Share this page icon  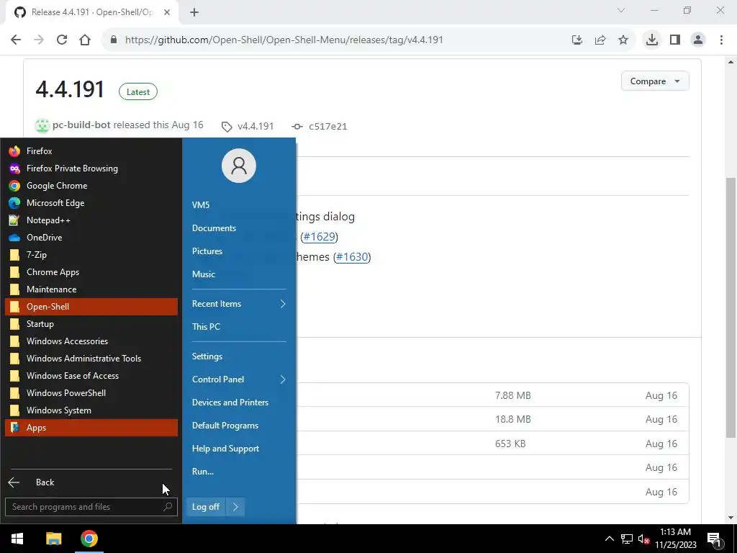[x=600, y=40]
